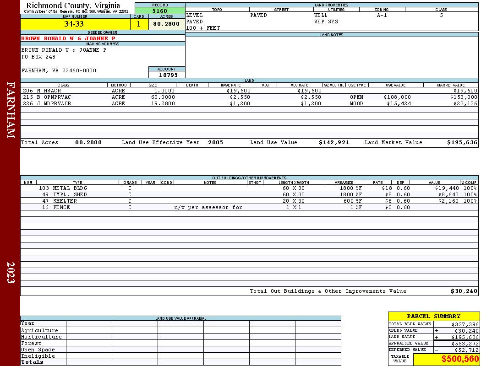Click the fence note 'n/v per assessor for'
The height and width of the screenshot is (366, 481).
click(208, 208)
